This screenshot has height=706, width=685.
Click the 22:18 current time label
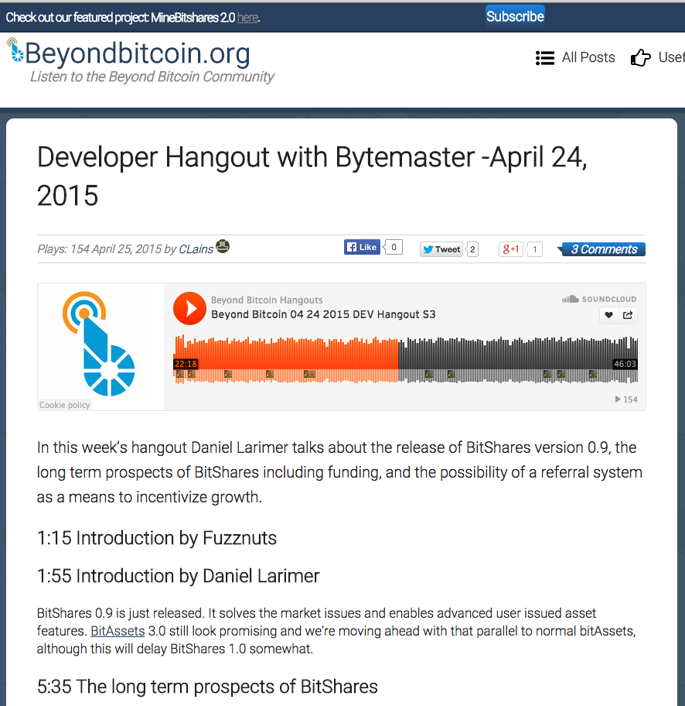(186, 364)
